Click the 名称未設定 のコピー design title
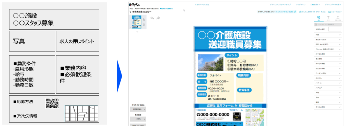 click(x=142, y=12)
